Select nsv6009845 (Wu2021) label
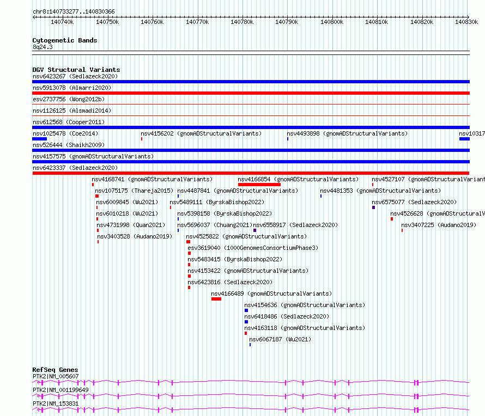 point(127,202)
